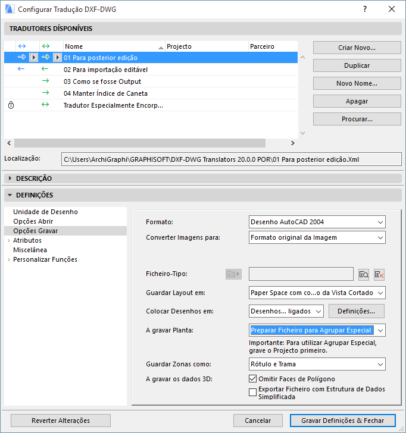Click the blue left arrow in the 02 Para importação editável row
Screen dimensions: 406x433
tap(21, 69)
